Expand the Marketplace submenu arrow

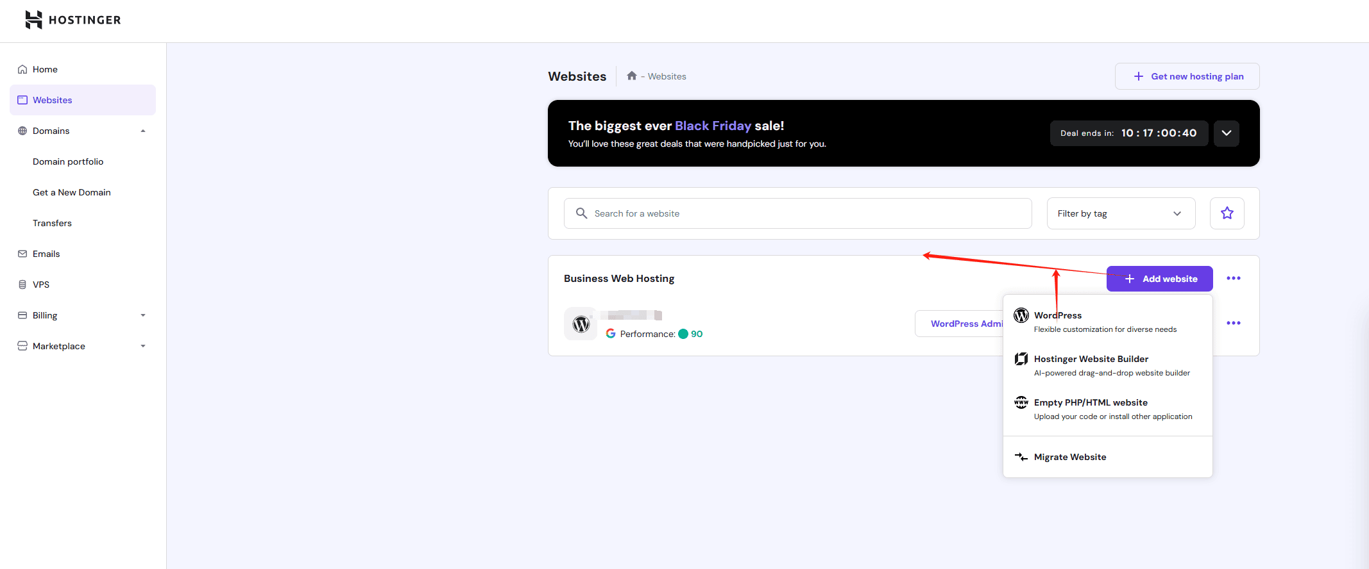coord(143,346)
